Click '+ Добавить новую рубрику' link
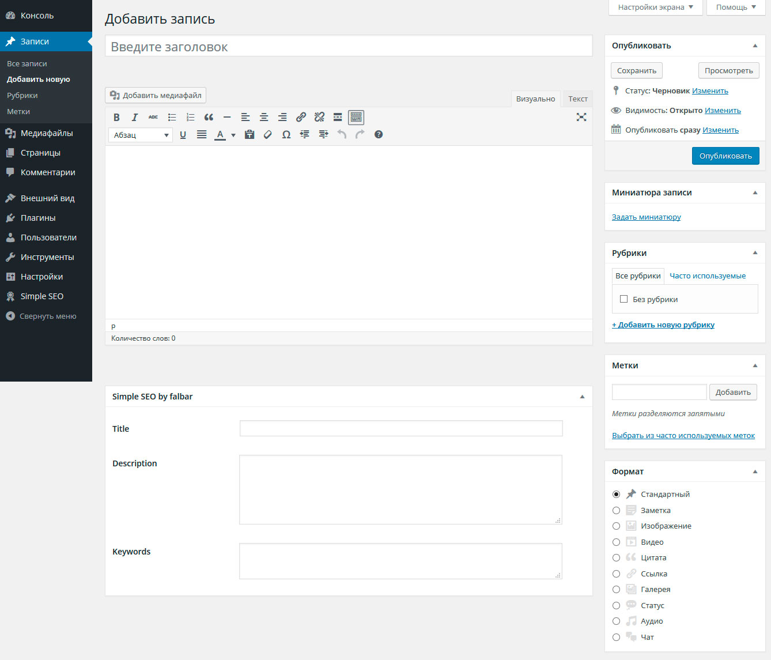This screenshot has width=771, height=660. click(663, 325)
